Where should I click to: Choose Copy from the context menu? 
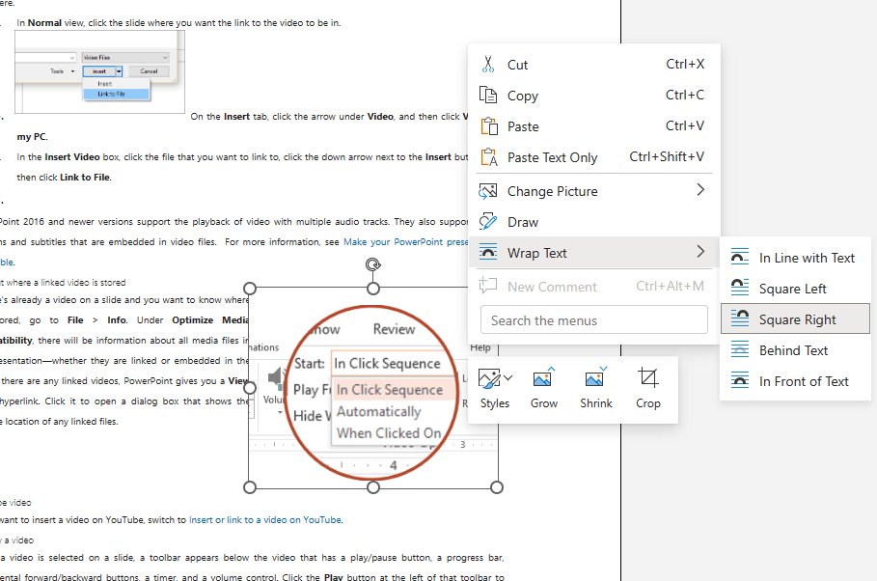pyautogui.click(x=594, y=96)
